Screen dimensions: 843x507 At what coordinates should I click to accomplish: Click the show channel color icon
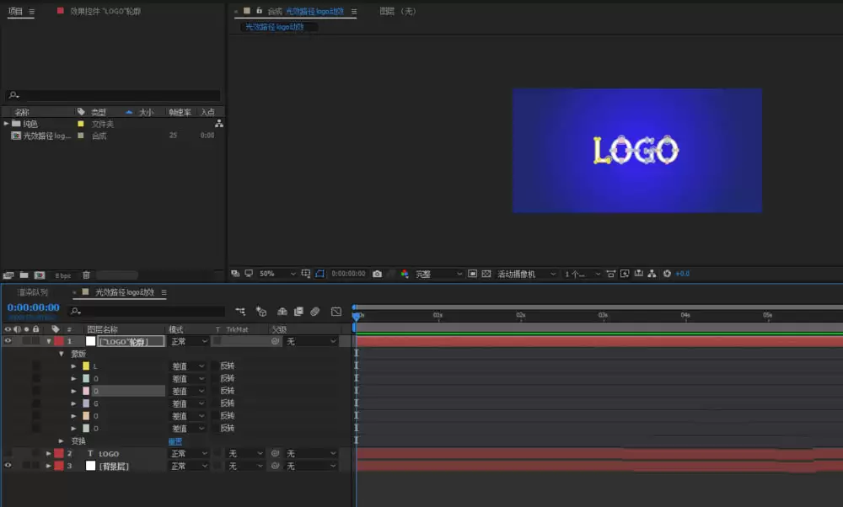click(405, 274)
